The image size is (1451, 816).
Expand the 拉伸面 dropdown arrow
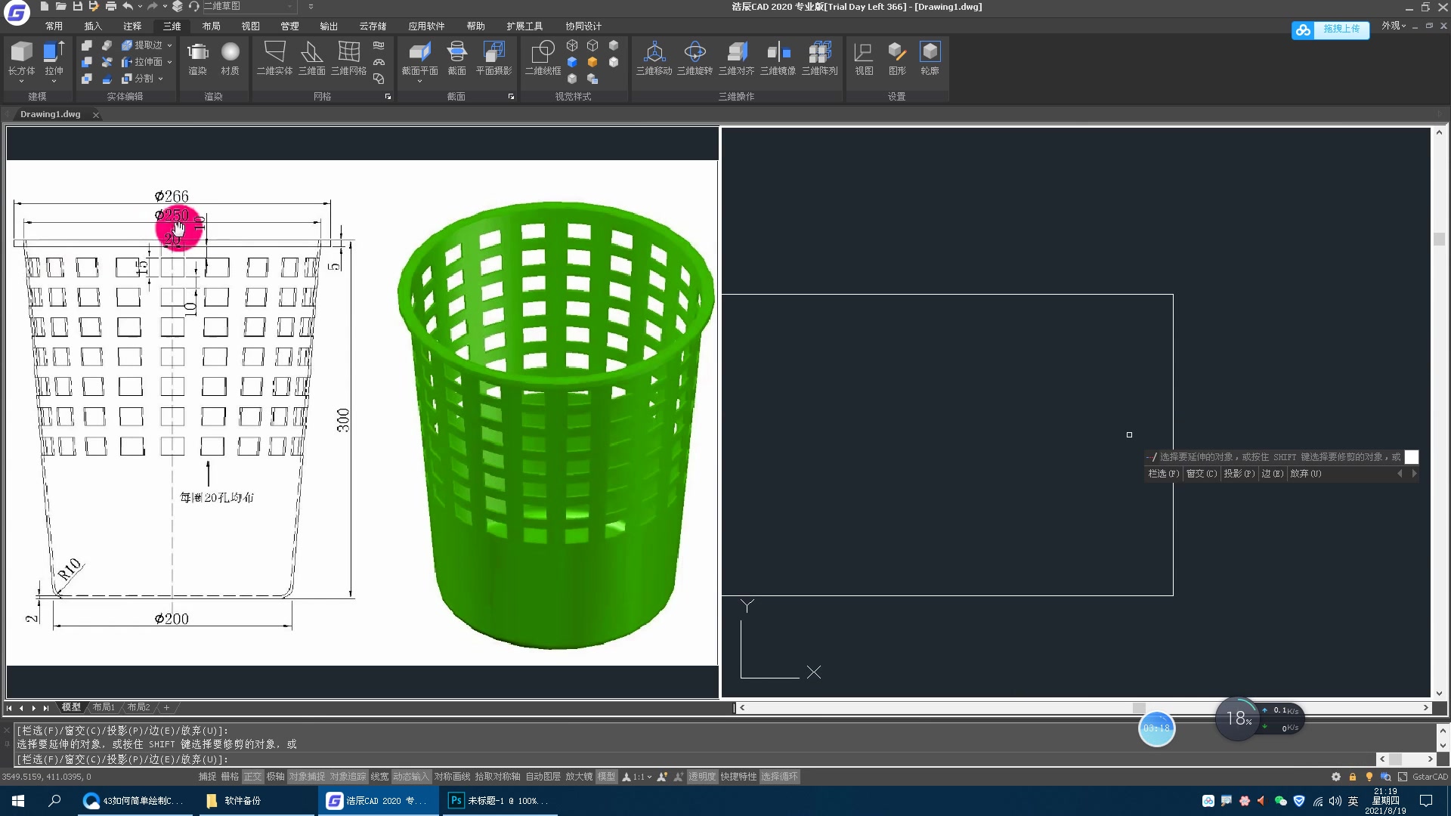pyautogui.click(x=169, y=62)
